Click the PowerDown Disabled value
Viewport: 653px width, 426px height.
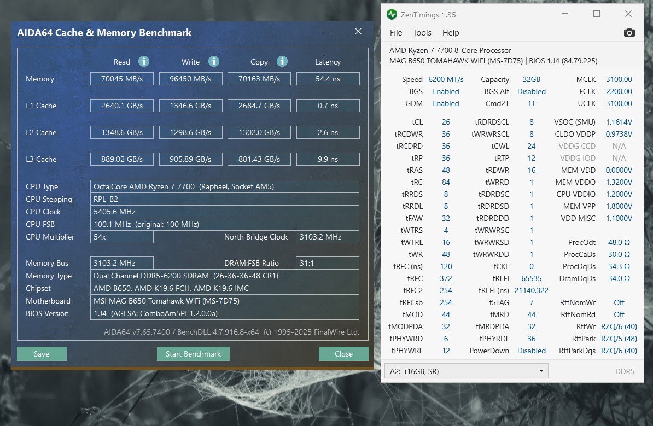(532, 351)
